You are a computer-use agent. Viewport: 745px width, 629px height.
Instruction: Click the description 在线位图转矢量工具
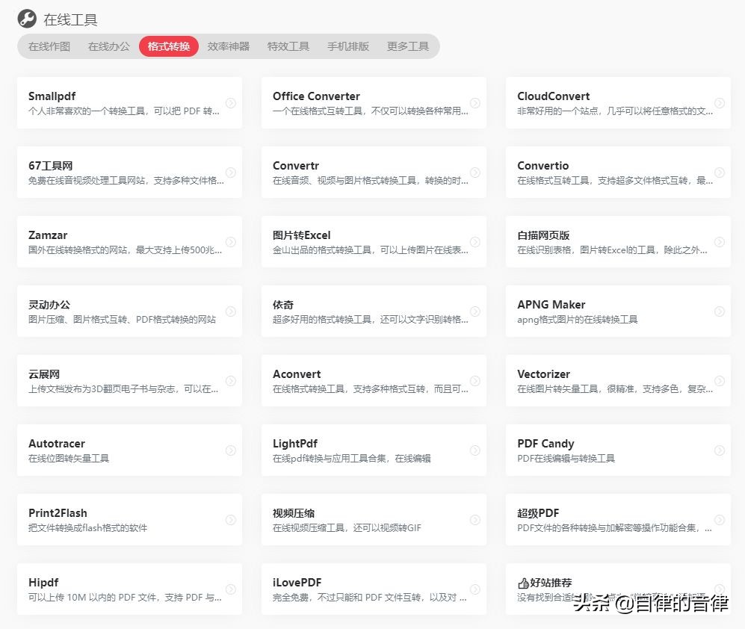click(69, 458)
